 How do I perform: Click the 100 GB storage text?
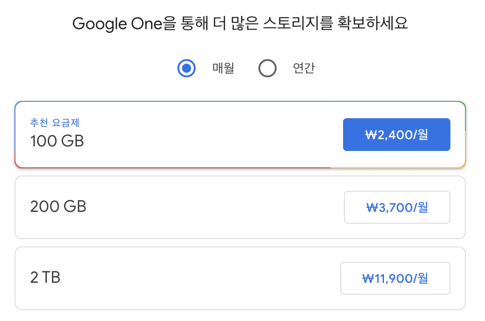point(57,141)
